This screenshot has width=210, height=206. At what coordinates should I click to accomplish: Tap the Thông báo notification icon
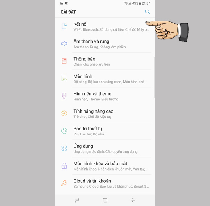pos(64,61)
